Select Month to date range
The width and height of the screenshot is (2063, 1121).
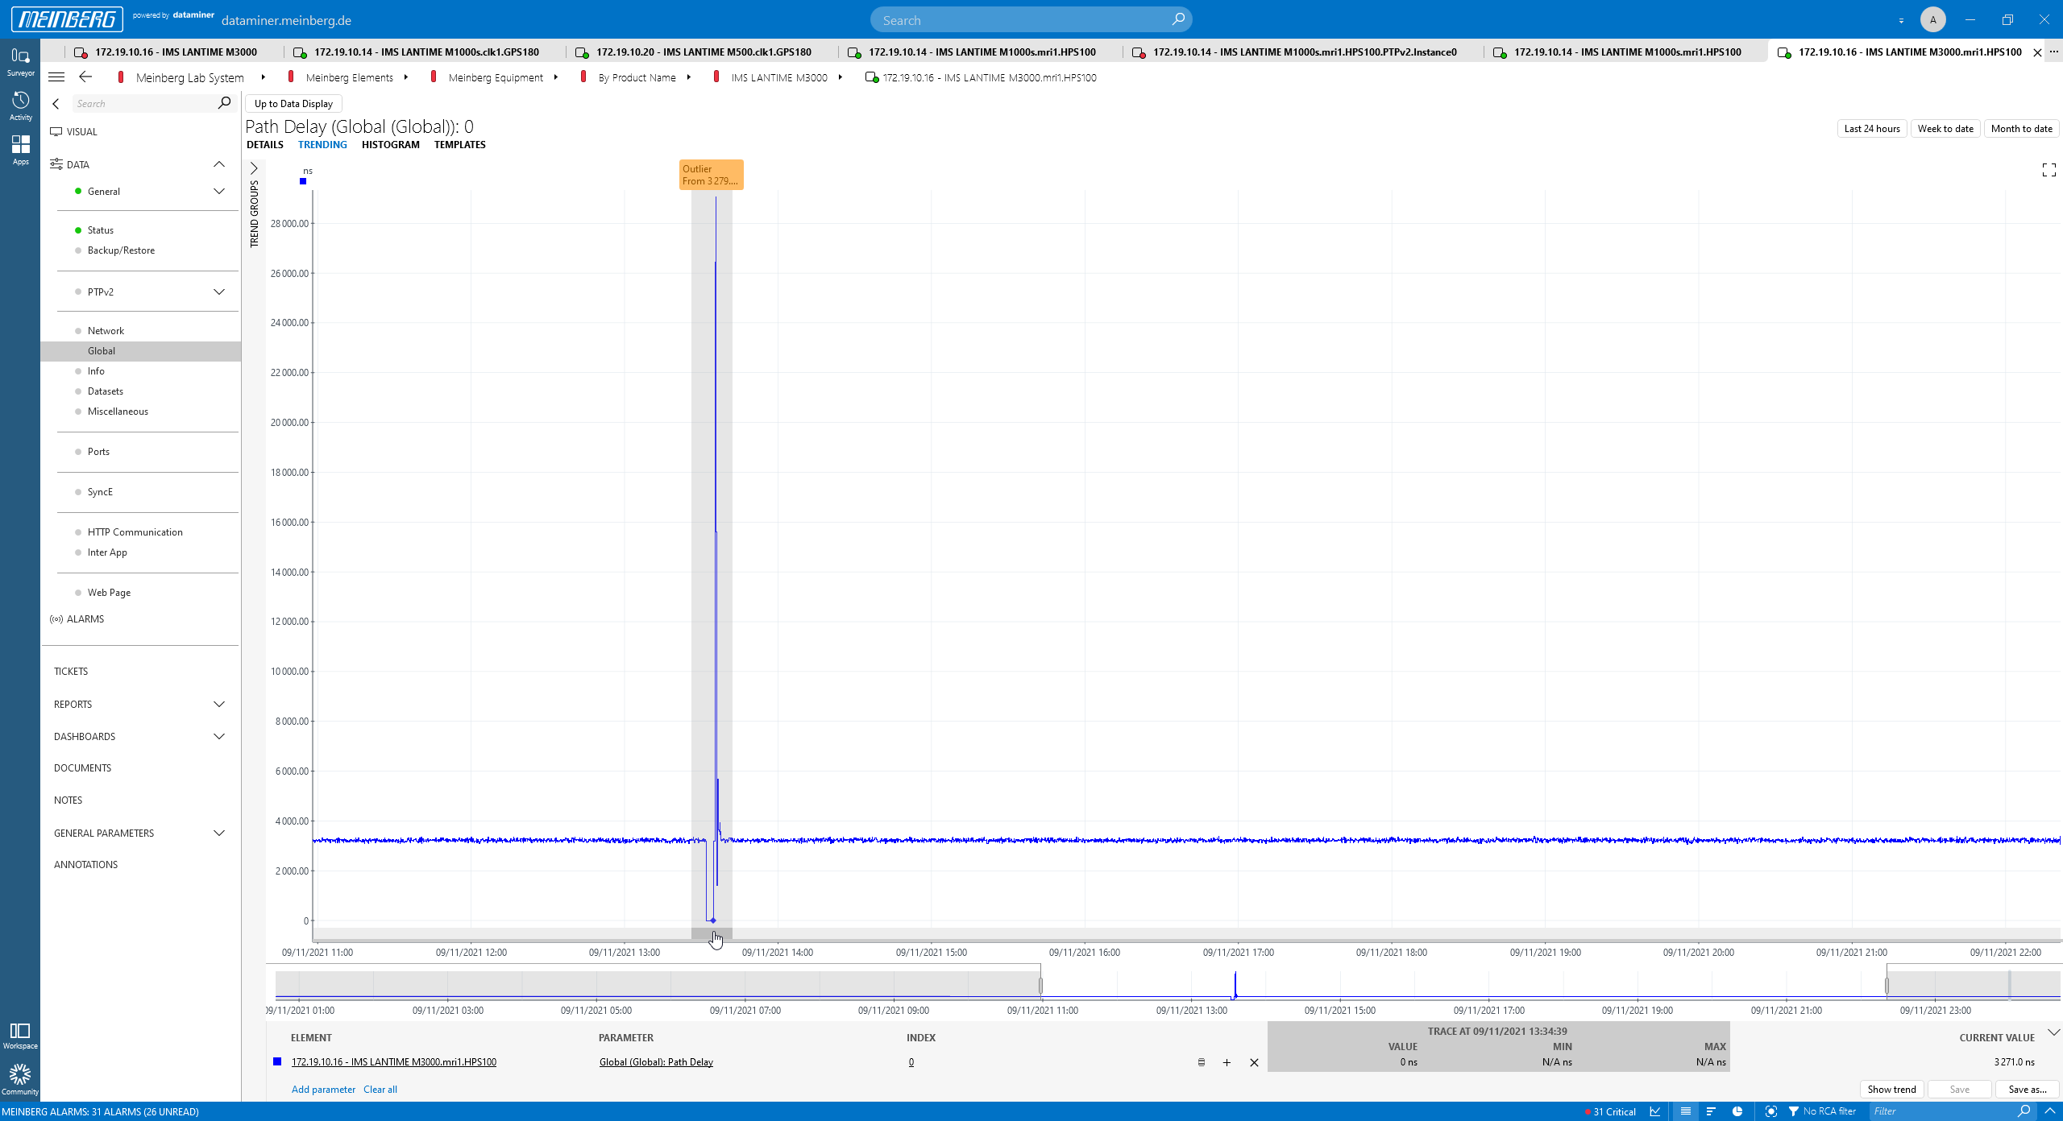coord(2021,129)
